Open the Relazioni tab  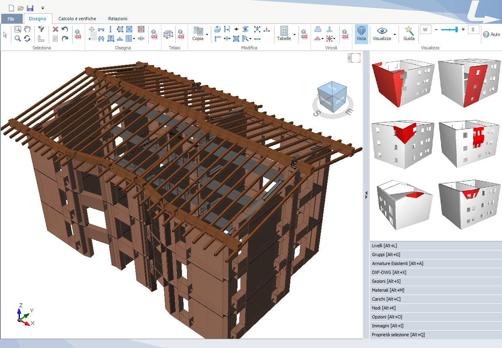pos(118,19)
